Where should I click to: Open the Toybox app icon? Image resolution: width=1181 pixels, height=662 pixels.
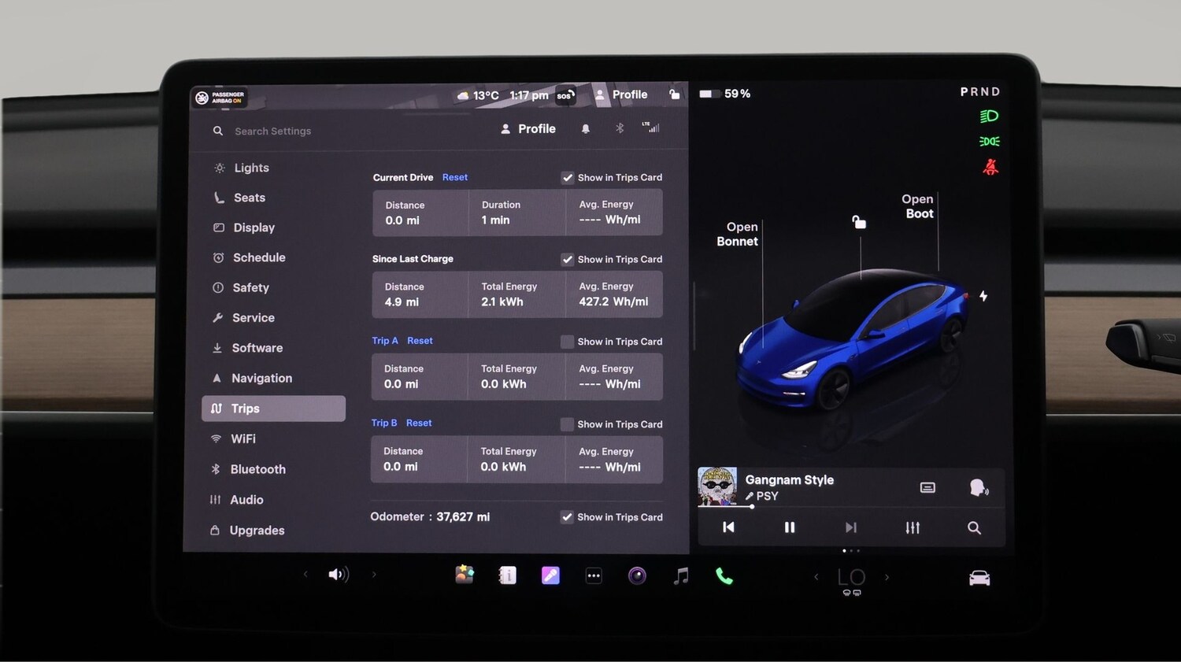tap(464, 575)
